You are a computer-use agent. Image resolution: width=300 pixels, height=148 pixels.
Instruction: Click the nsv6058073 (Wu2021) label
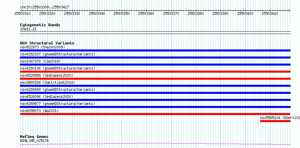[39, 111]
